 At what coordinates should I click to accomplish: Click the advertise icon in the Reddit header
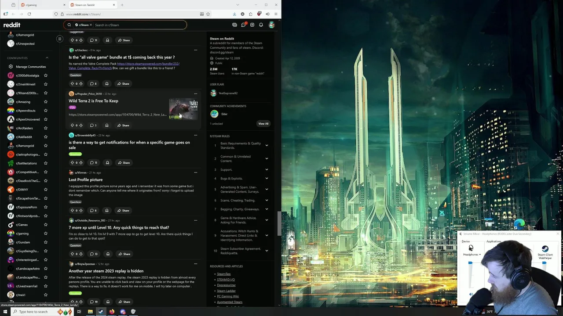(x=234, y=25)
